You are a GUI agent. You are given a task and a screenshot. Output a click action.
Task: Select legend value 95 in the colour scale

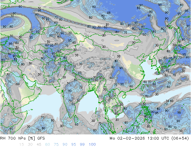click(x=74, y=145)
